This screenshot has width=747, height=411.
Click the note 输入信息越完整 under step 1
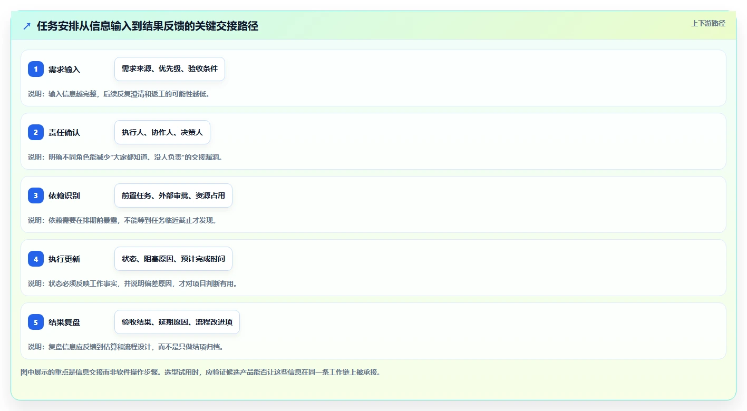click(119, 94)
